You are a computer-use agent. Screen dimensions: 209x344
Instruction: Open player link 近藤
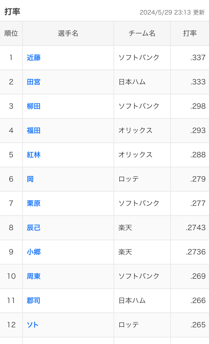(x=34, y=58)
